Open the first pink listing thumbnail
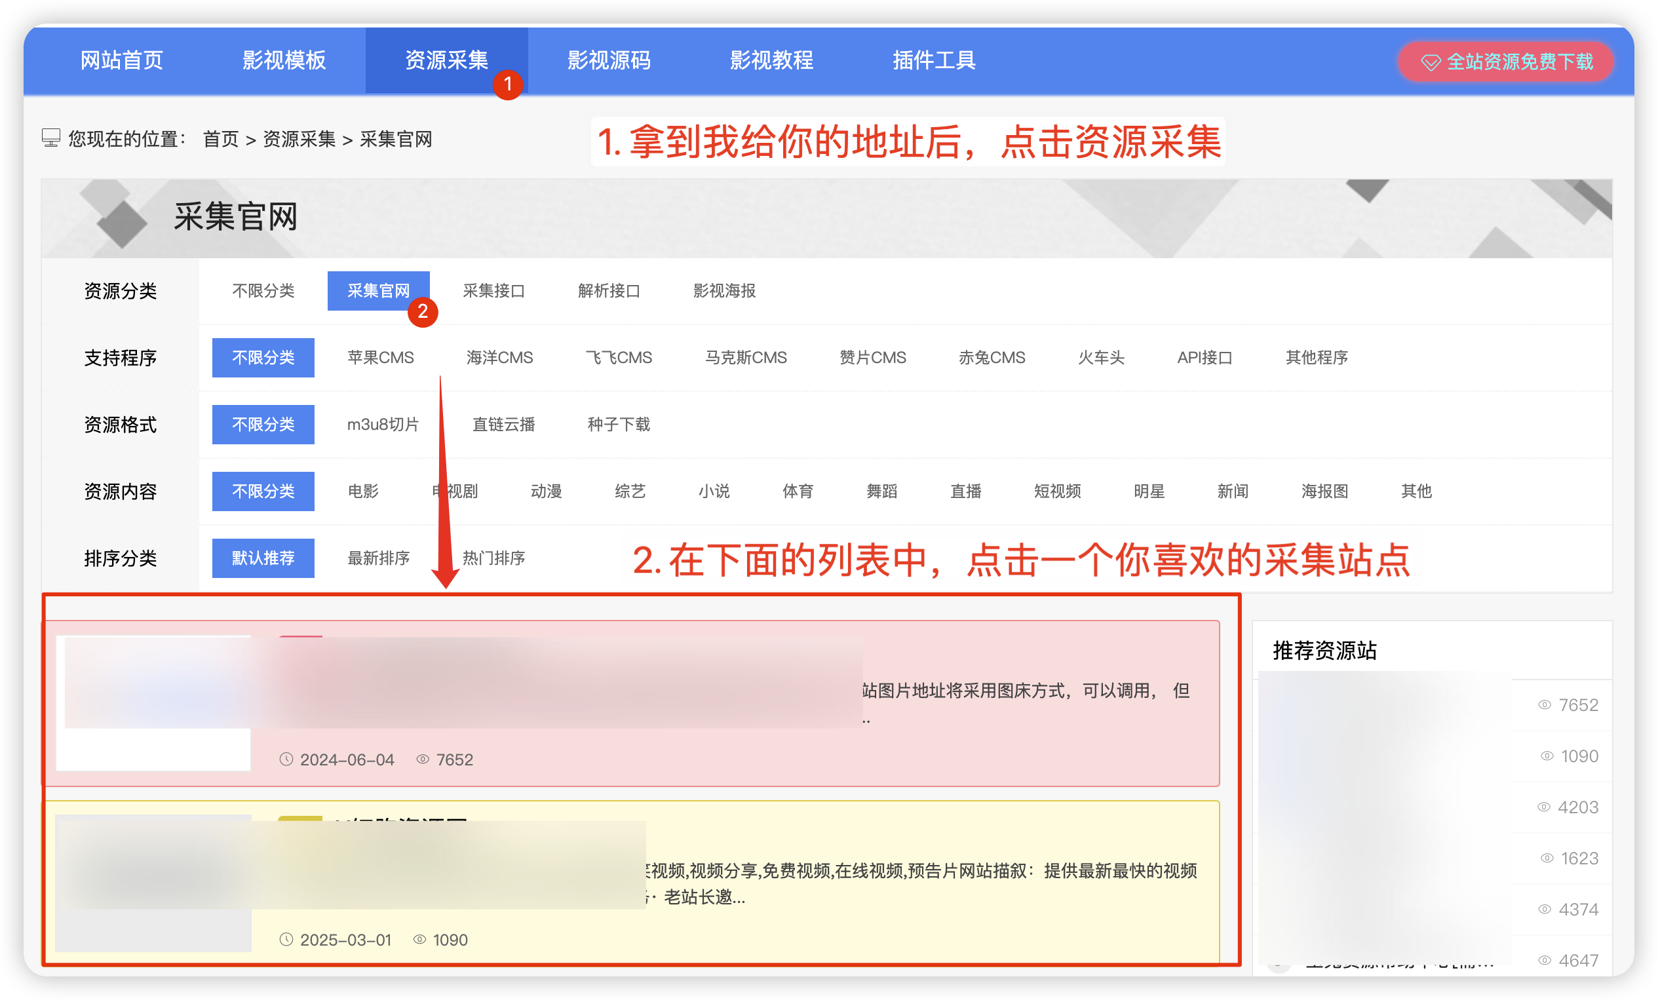The height and width of the screenshot is (1000, 1658). pos(153,703)
